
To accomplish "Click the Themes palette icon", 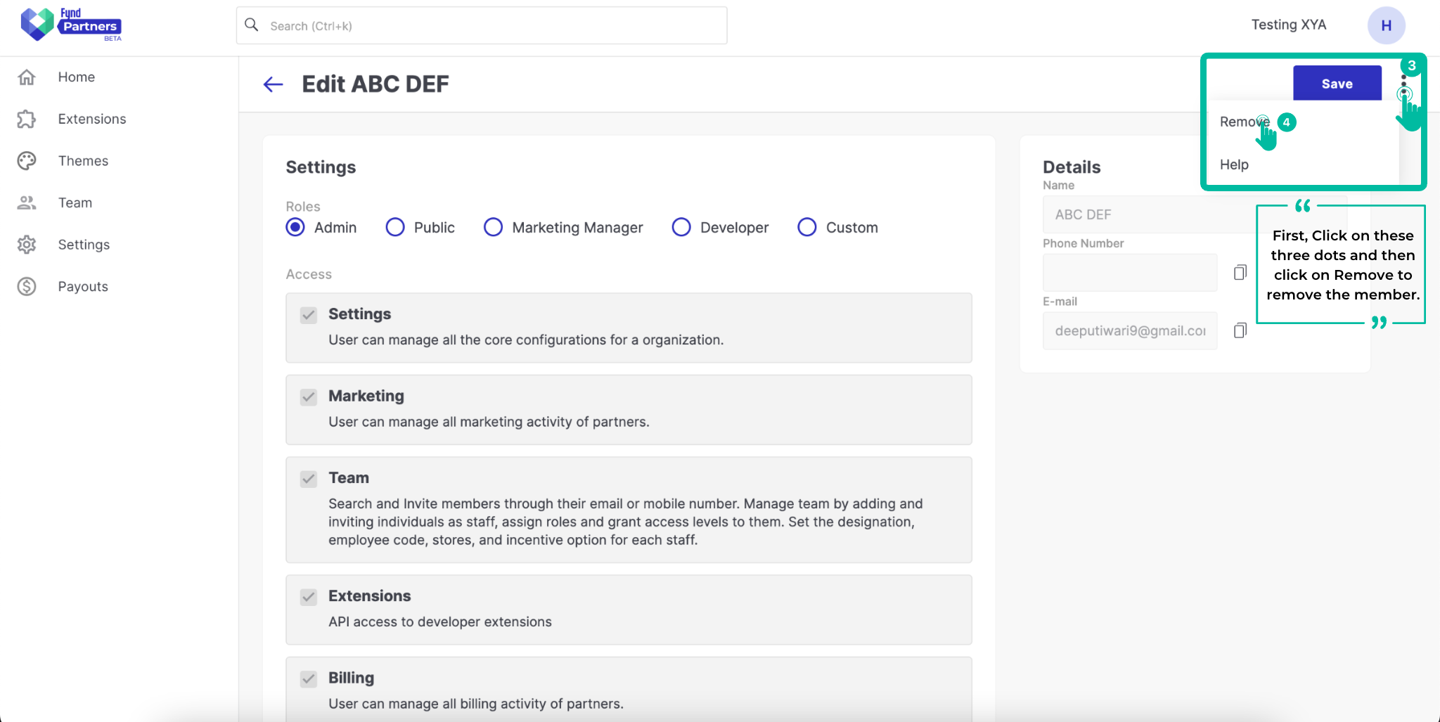I will [27, 161].
